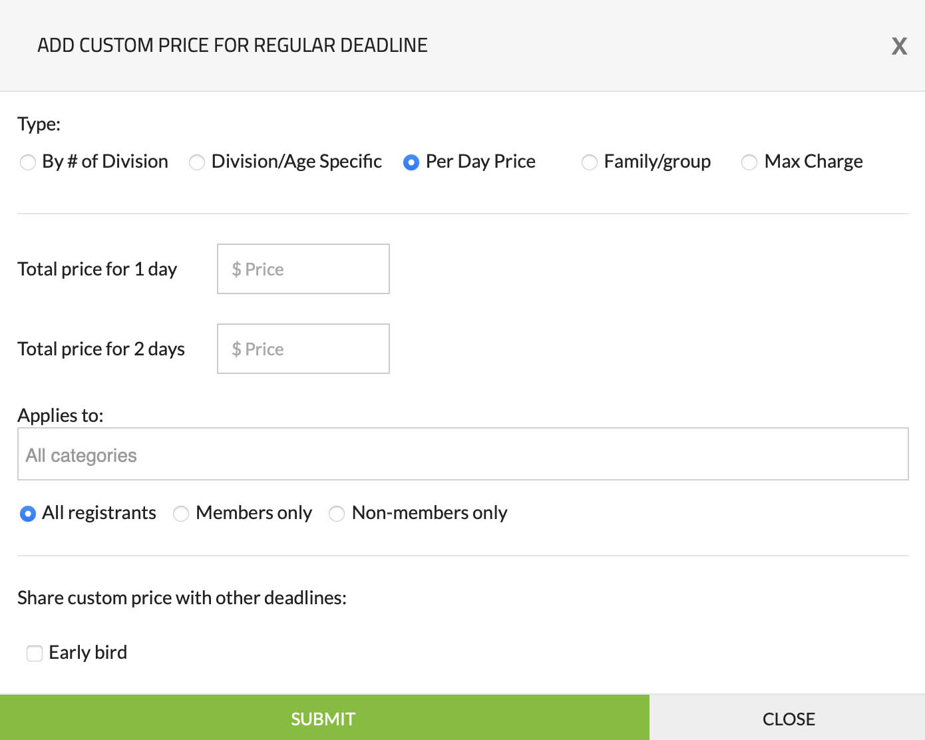Enable the Early bird checkbox
This screenshot has width=925, height=740.
[x=35, y=653]
